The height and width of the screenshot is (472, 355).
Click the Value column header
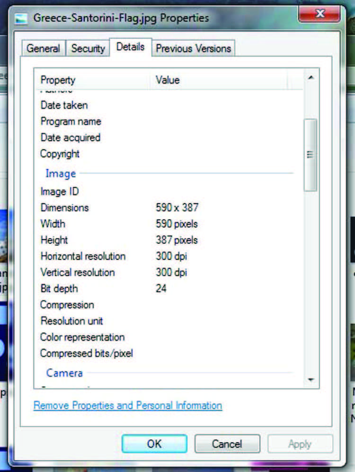click(219, 80)
